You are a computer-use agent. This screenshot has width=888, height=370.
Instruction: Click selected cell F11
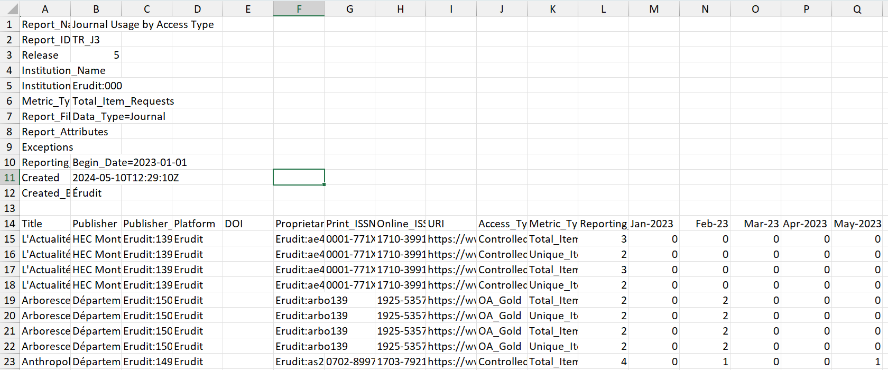(299, 178)
